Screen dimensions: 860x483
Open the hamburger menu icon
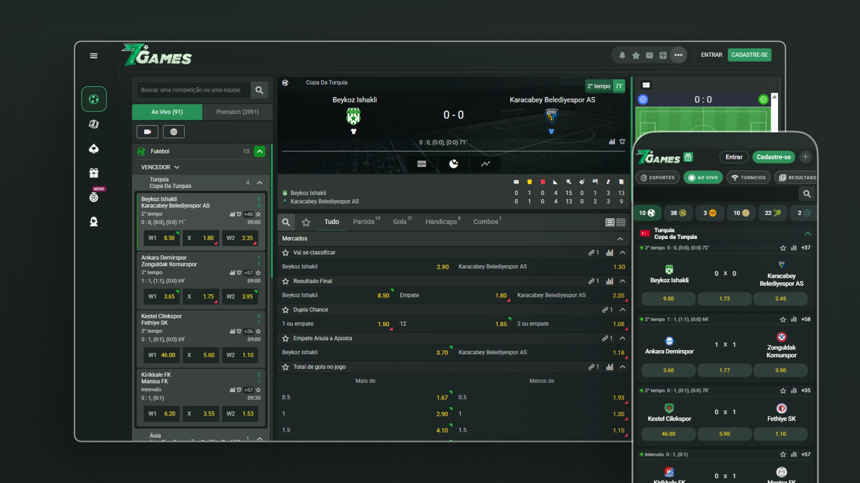(x=94, y=56)
